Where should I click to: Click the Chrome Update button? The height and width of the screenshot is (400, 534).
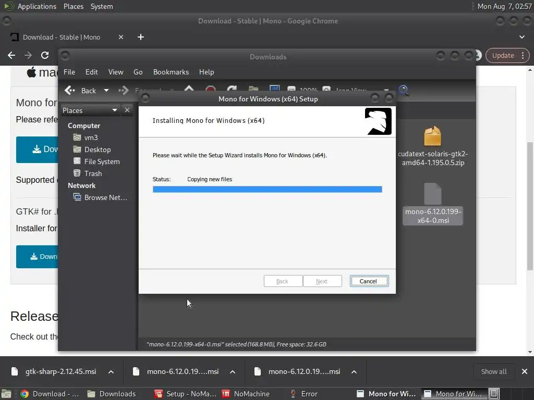tap(503, 55)
